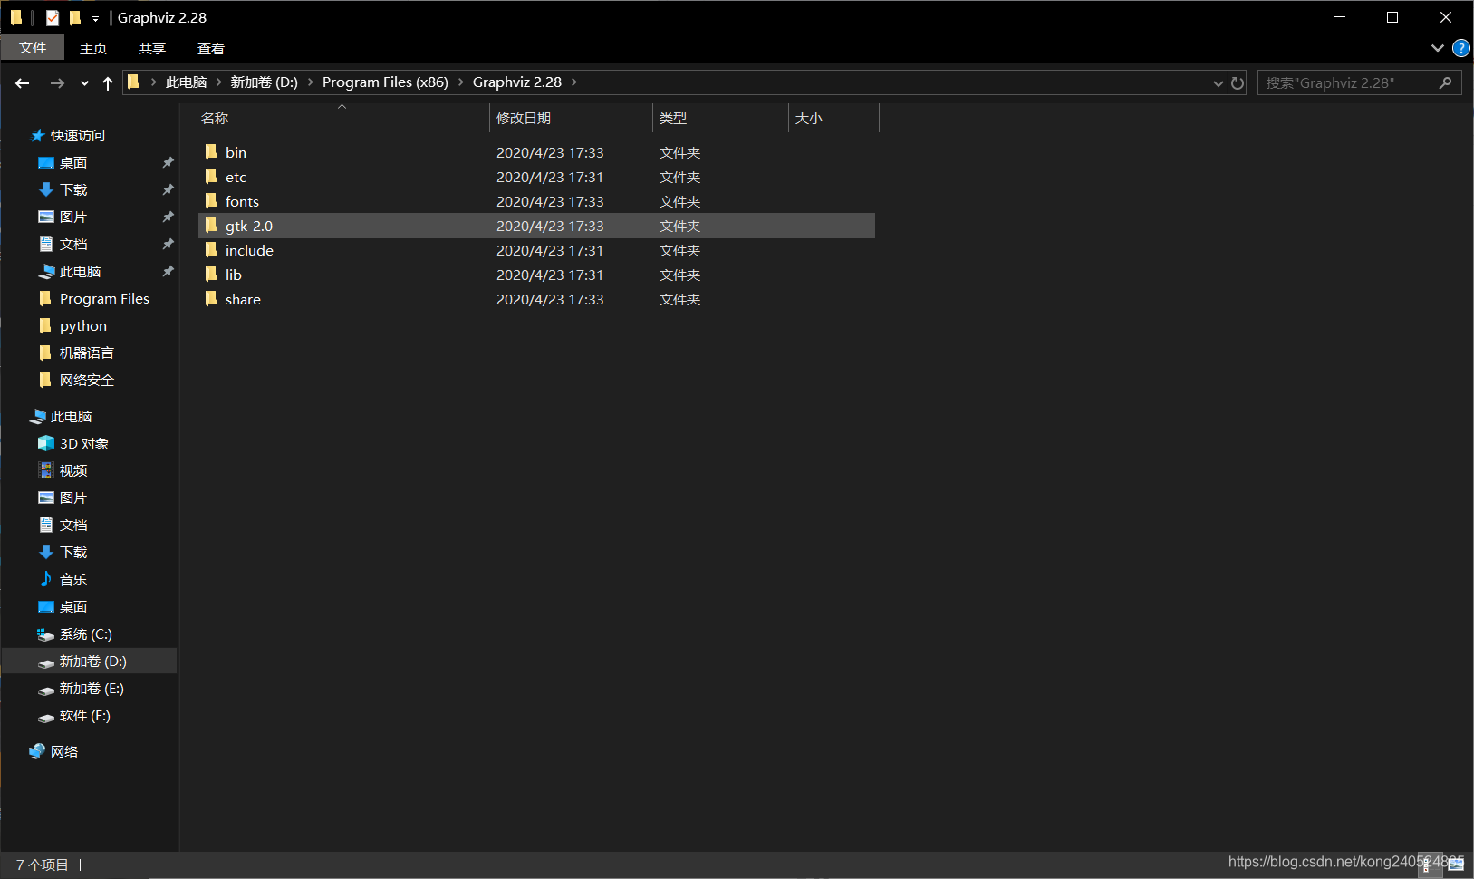Open 快速访问 in the navigation pane
Viewport: 1474px width, 879px height.
78,135
